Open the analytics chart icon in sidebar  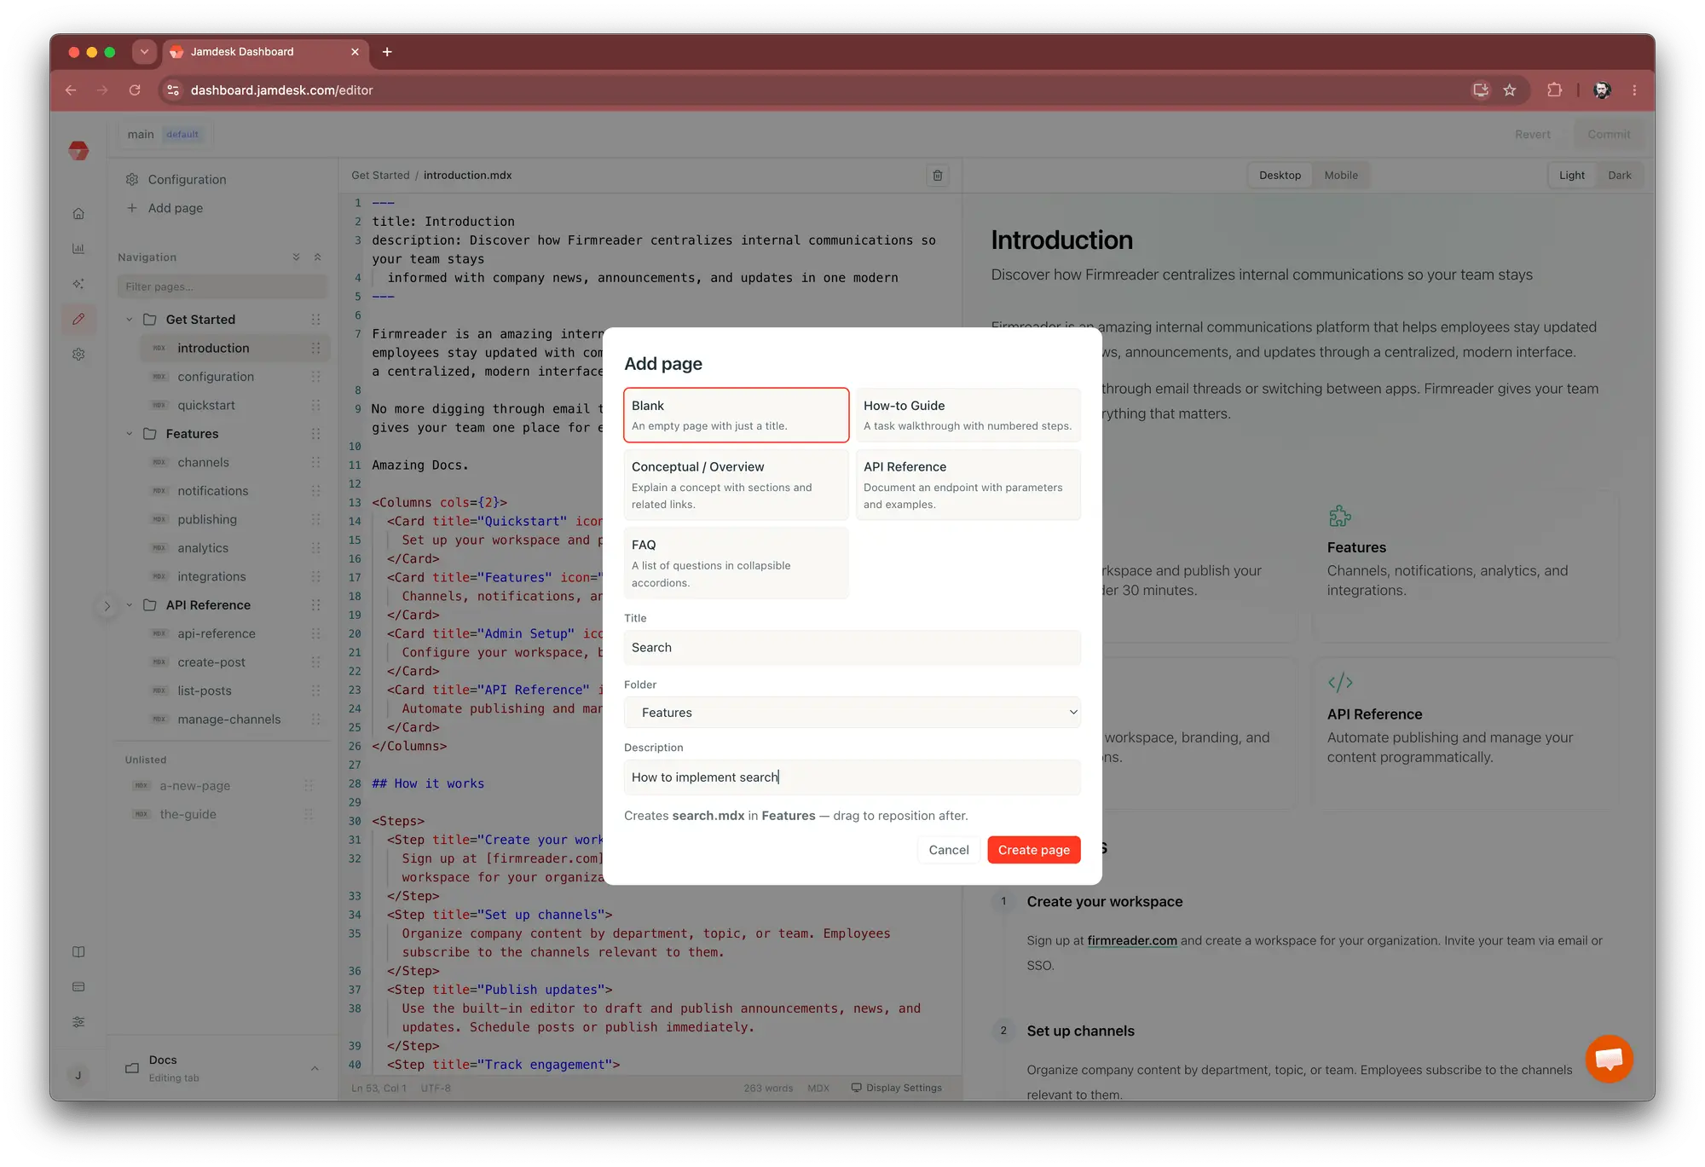click(x=78, y=249)
